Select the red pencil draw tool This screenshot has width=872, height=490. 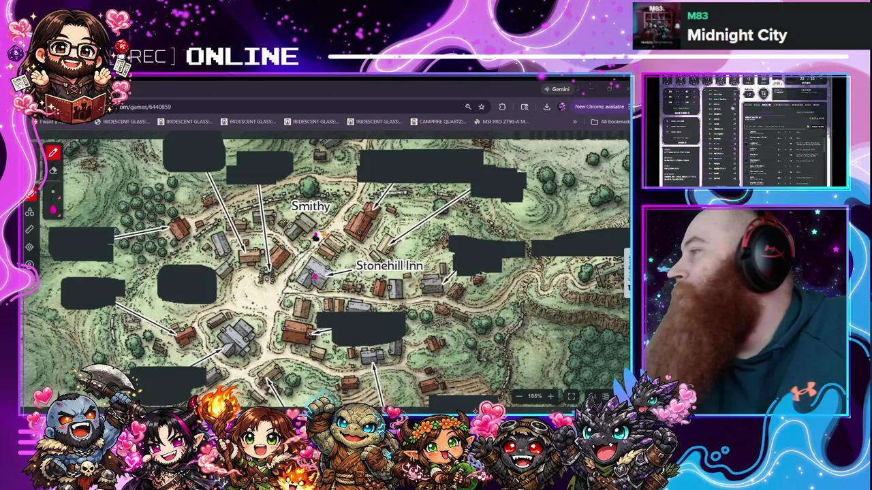53,152
